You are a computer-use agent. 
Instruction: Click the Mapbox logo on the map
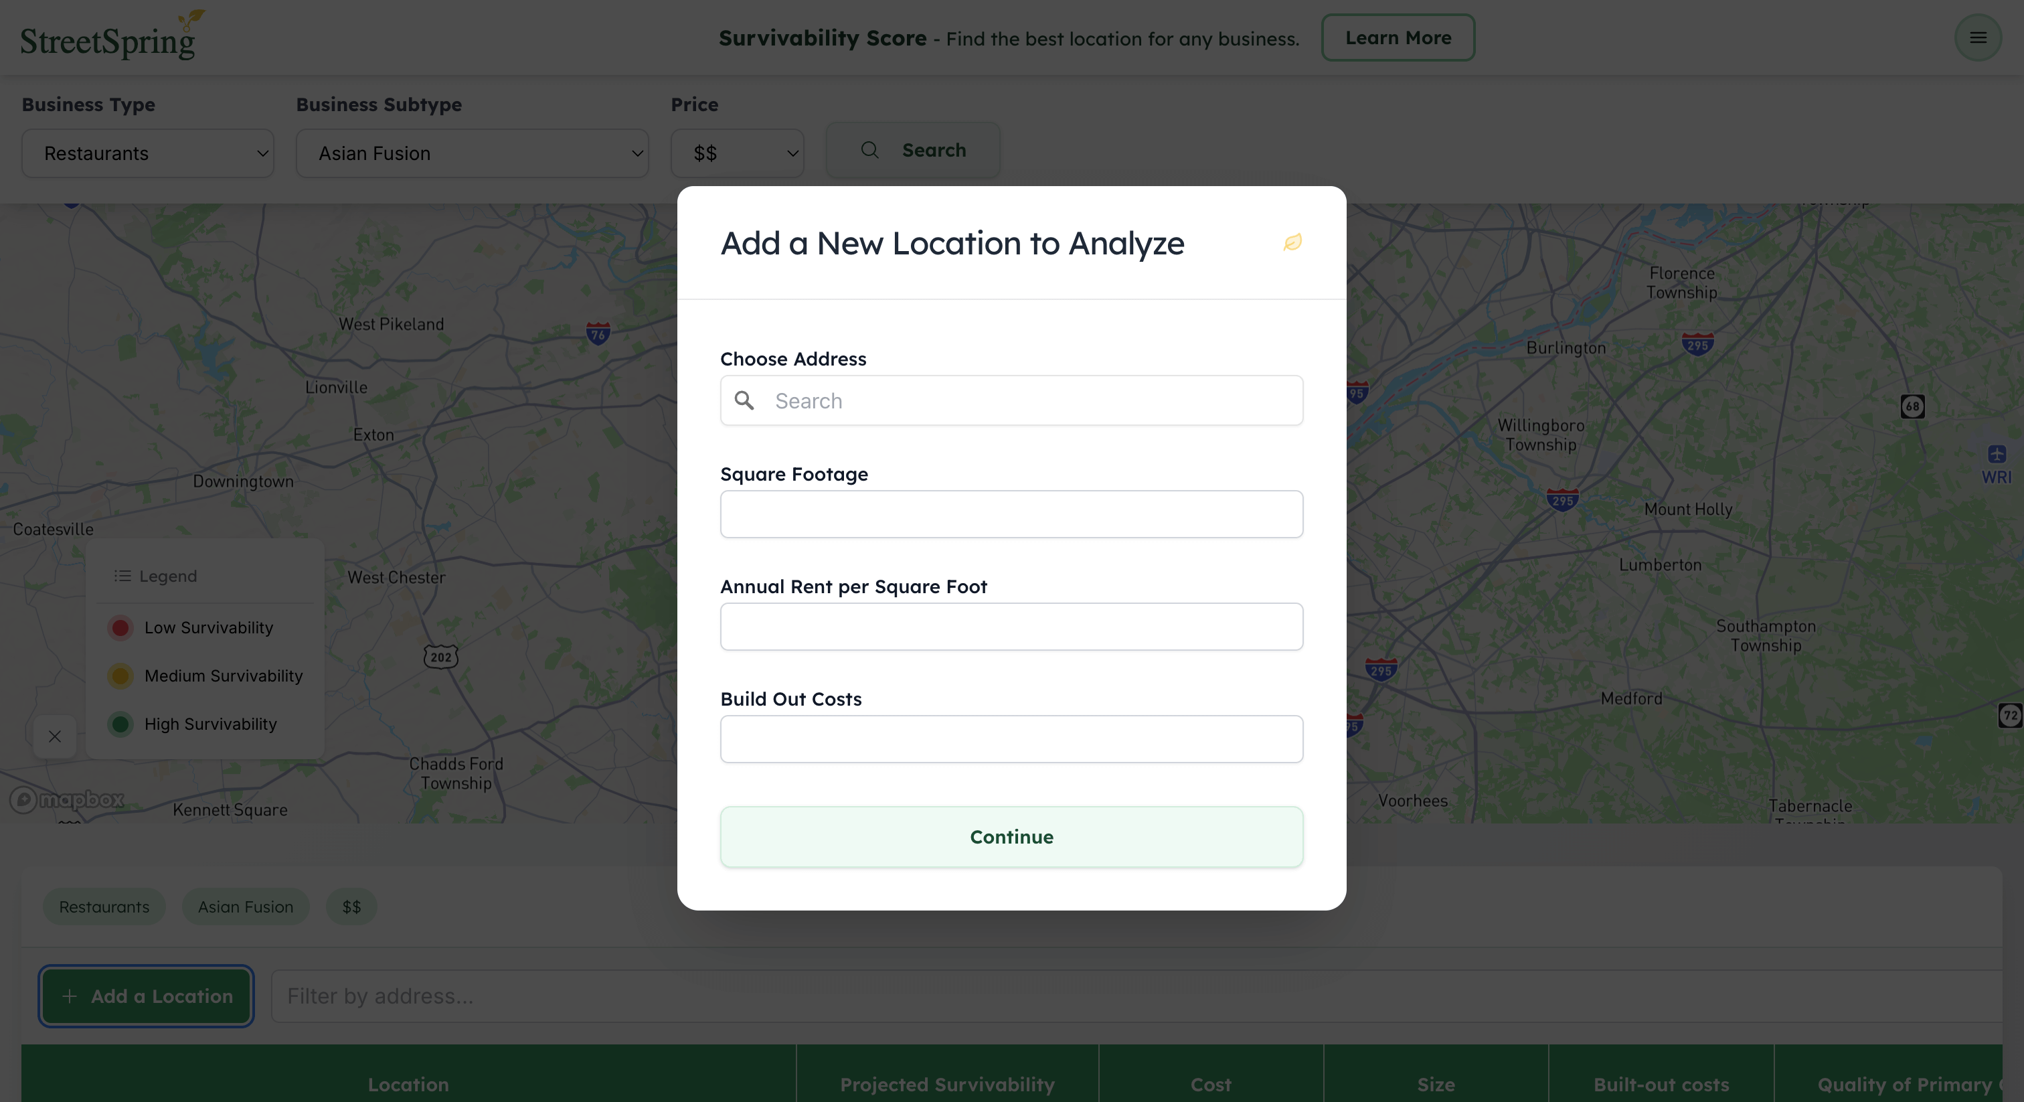tap(66, 799)
